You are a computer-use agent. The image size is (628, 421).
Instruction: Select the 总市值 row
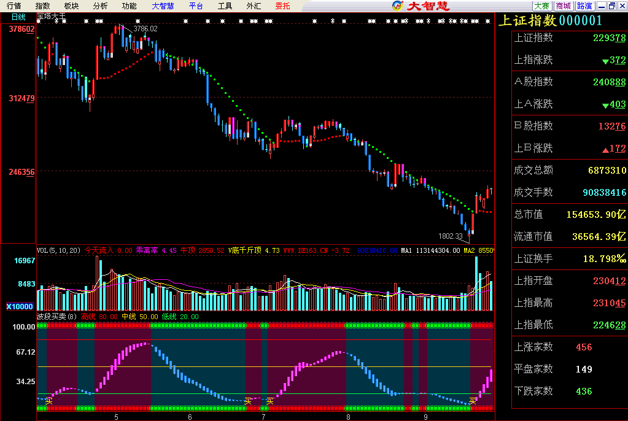[x=570, y=214]
